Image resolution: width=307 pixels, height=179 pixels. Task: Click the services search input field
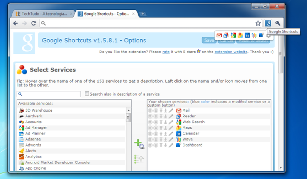(49, 94)
